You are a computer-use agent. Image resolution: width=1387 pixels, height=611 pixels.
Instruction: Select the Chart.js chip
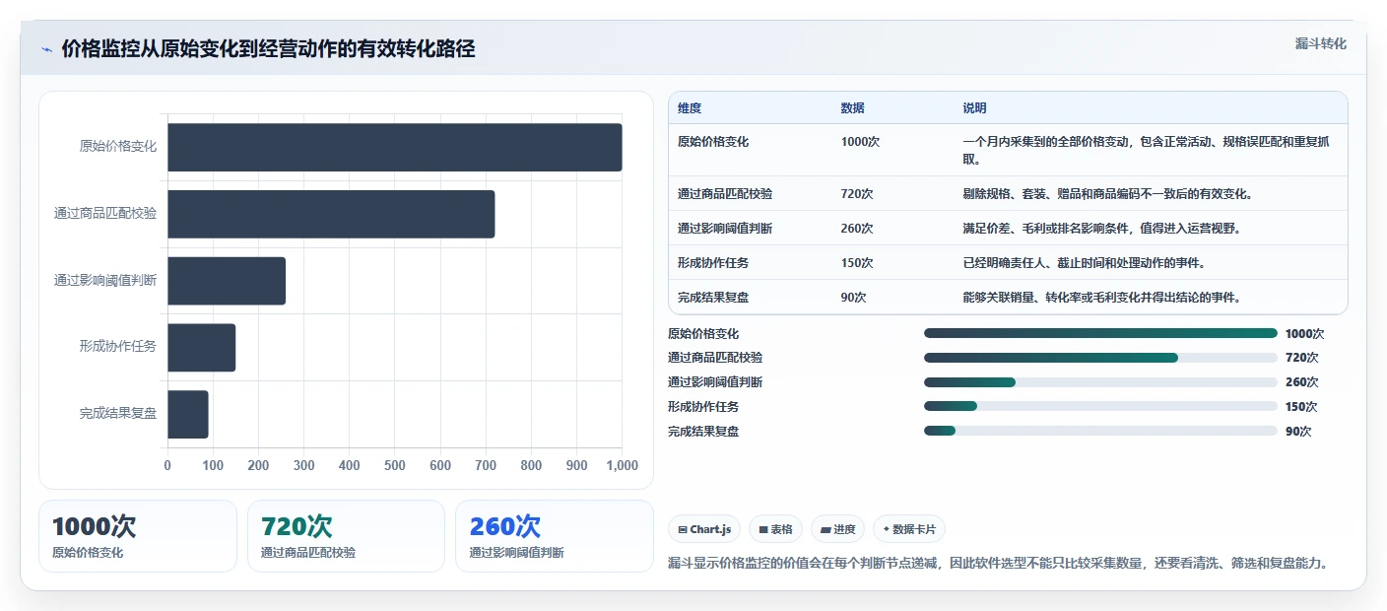point(704,529)
